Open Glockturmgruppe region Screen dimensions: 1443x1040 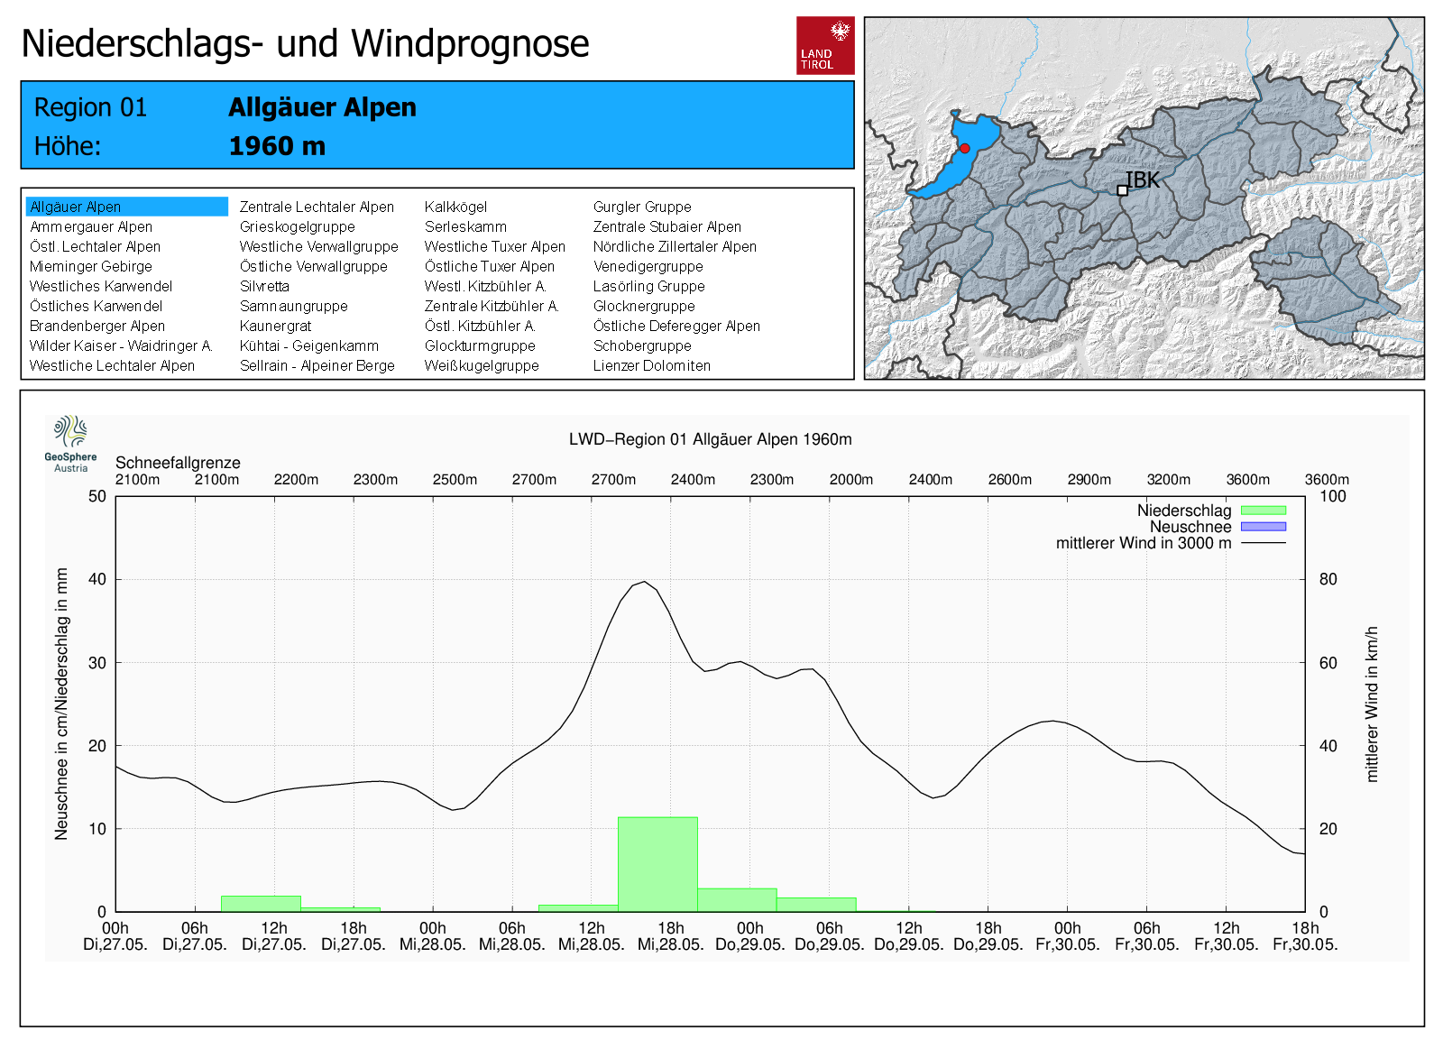click(x=480, y=345)
